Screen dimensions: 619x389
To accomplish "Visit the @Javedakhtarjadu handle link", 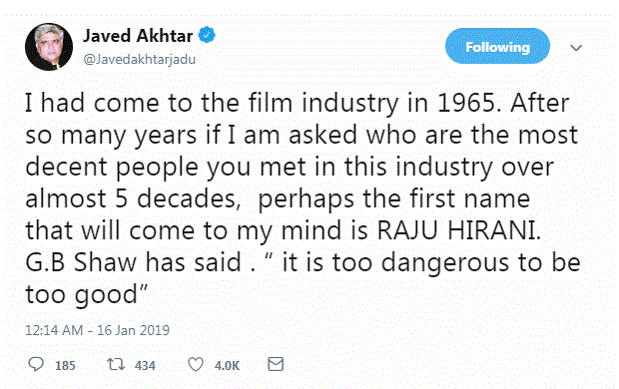I will pyautogui.click(x=140, y=59).
